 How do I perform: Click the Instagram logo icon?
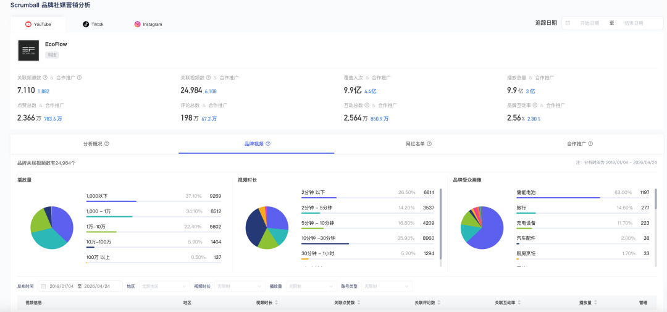click(x=137, y=24)
